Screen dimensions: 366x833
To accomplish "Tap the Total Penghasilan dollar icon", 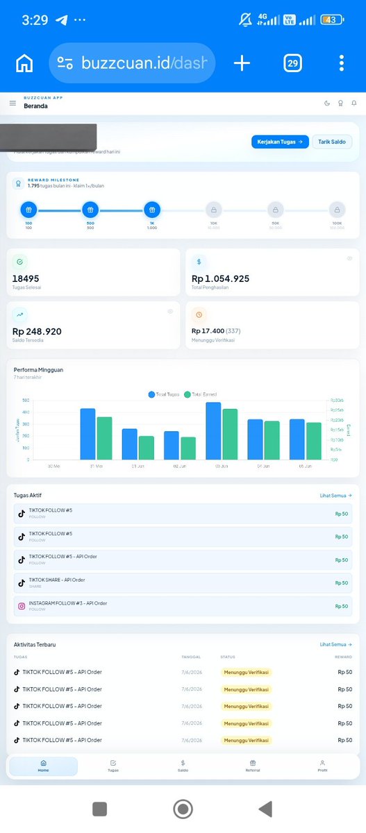I will pyautogui.click(x=199, y=262).
